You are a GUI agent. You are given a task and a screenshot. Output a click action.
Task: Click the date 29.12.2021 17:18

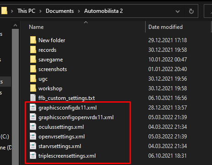coord(168,40)
